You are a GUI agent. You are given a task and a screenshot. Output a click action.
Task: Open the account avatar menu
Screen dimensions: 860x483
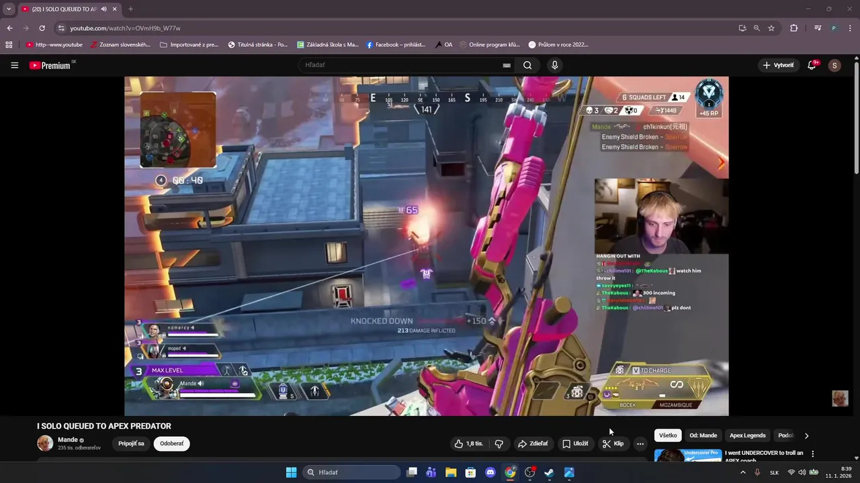[x=834, y=65]
